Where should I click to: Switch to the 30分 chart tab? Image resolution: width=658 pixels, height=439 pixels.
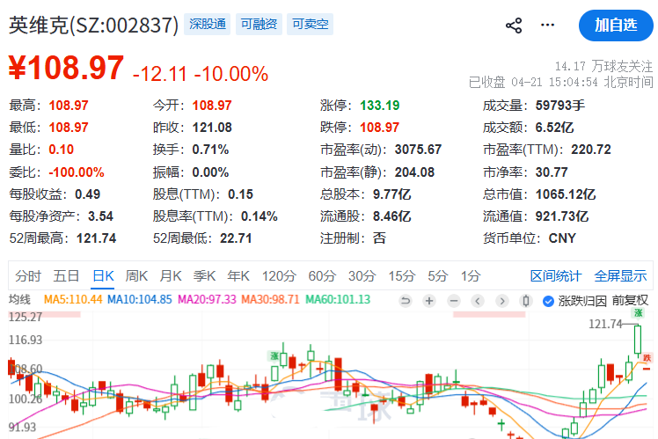click(362, 276)
